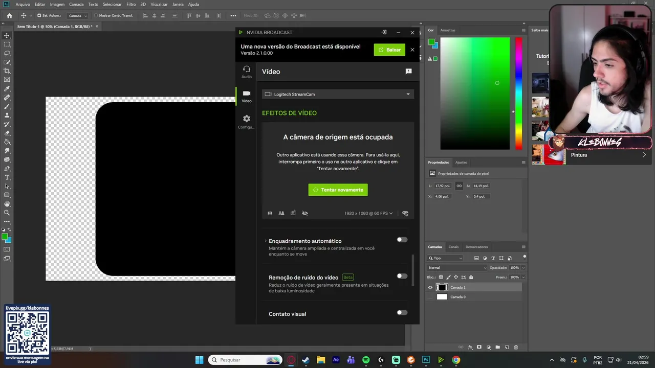Select the Rectangular Marquee tool
This screenshot has width=655, height=368.
pos(7,44)
